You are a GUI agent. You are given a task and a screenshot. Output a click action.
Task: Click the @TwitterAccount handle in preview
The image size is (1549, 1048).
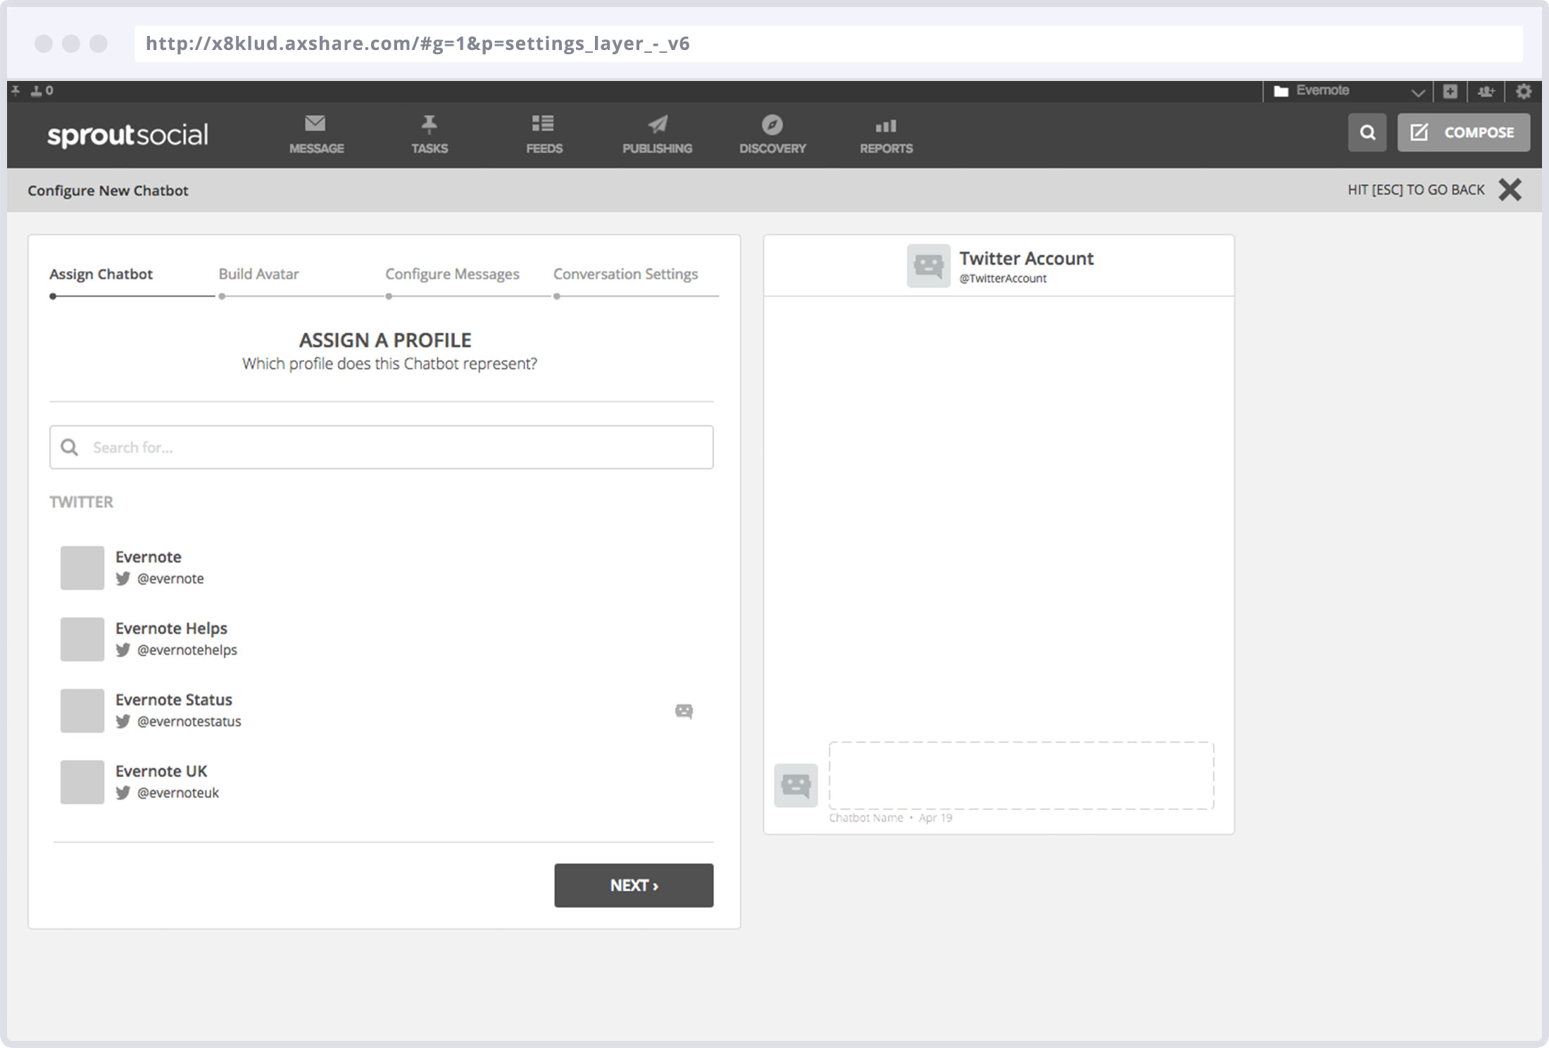[1003, 279]
